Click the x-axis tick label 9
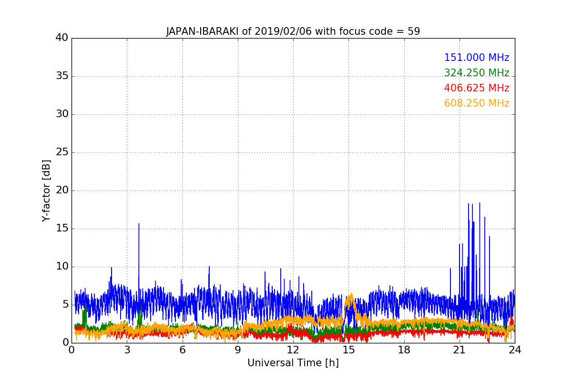572x381 pixels. coord(237,350)
